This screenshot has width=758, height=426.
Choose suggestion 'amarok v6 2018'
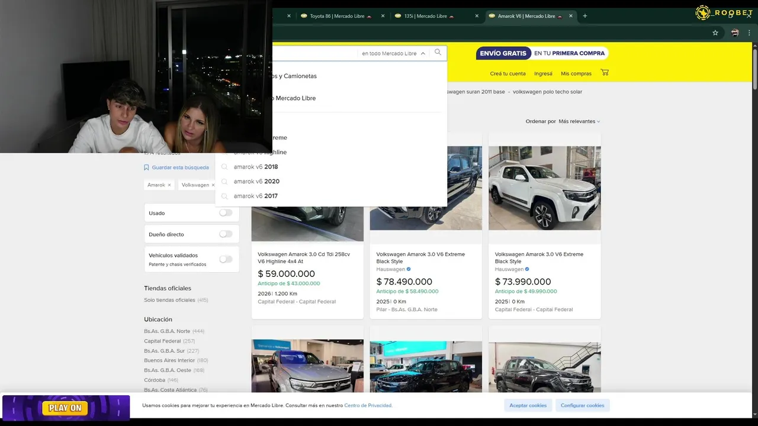[x=256, y=167]
